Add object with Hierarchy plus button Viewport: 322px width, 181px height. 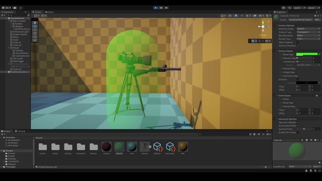click(x=3, y=15)
